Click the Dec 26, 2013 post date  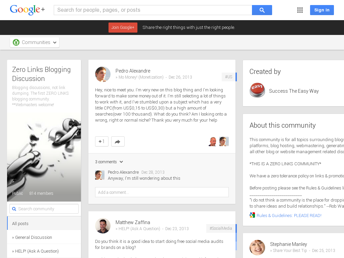180,77
